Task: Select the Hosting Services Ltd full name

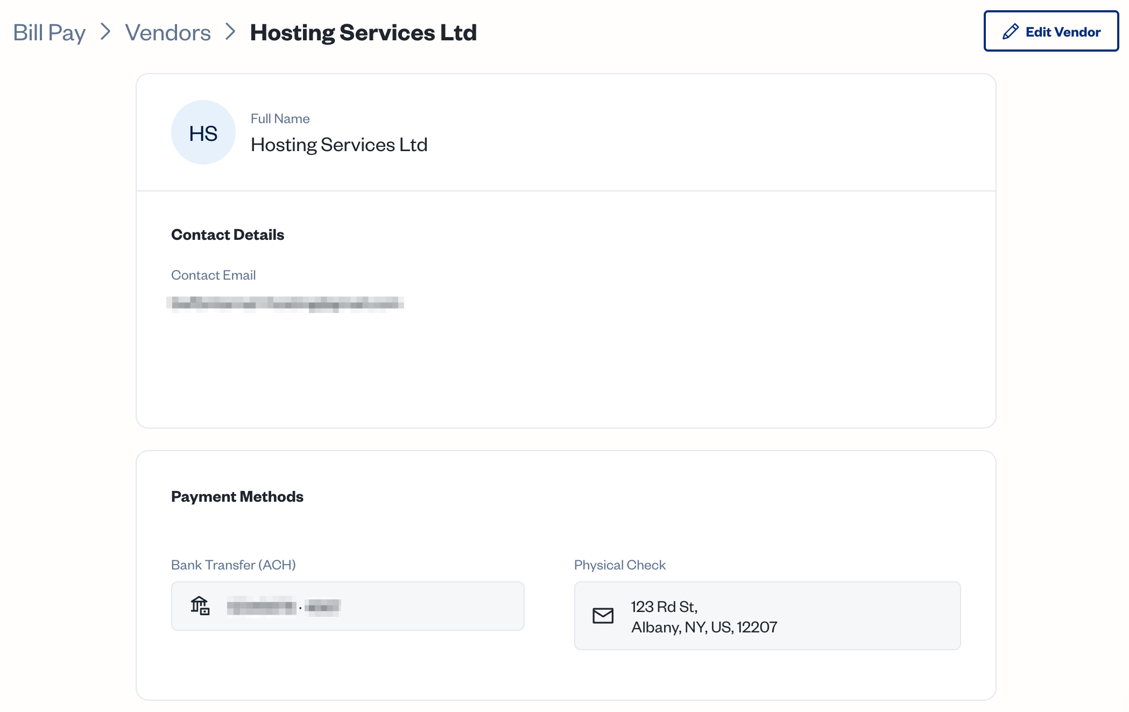Action: pos(339,145)
